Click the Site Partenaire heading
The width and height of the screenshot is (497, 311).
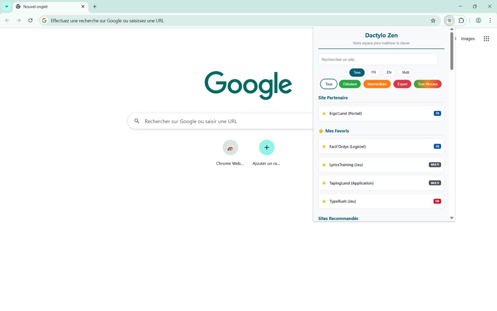click(x=333, y=98)
